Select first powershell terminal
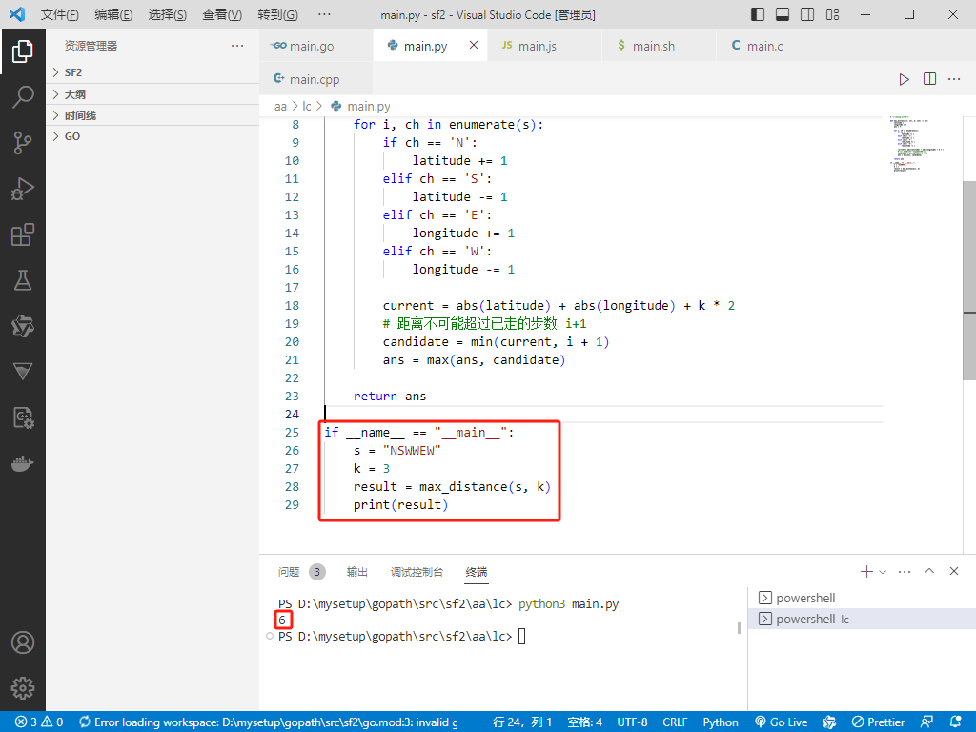Image resolution: width=976 pixels, height=732 pixels. [x=862, y=598]
